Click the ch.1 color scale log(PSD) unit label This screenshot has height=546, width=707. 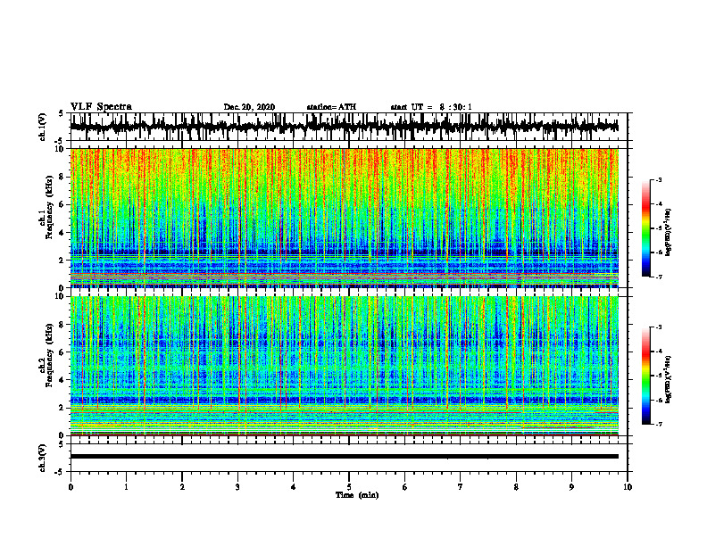pyautogui.click(x=668, y=232)
